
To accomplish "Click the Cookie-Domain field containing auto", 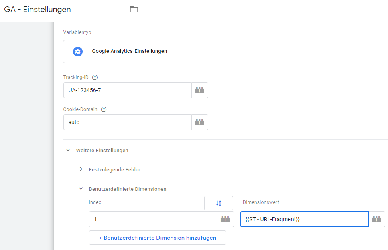I will 128,122.
